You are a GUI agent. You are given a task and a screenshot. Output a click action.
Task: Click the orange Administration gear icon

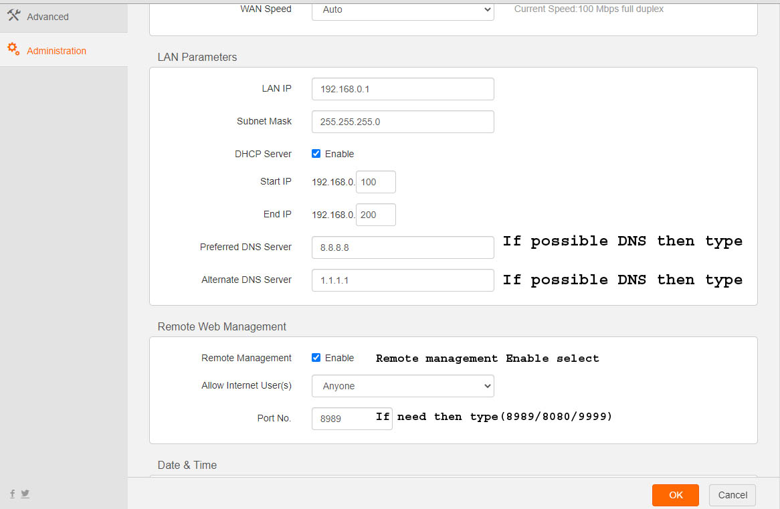pyautogui.click(x=13, y=49)
